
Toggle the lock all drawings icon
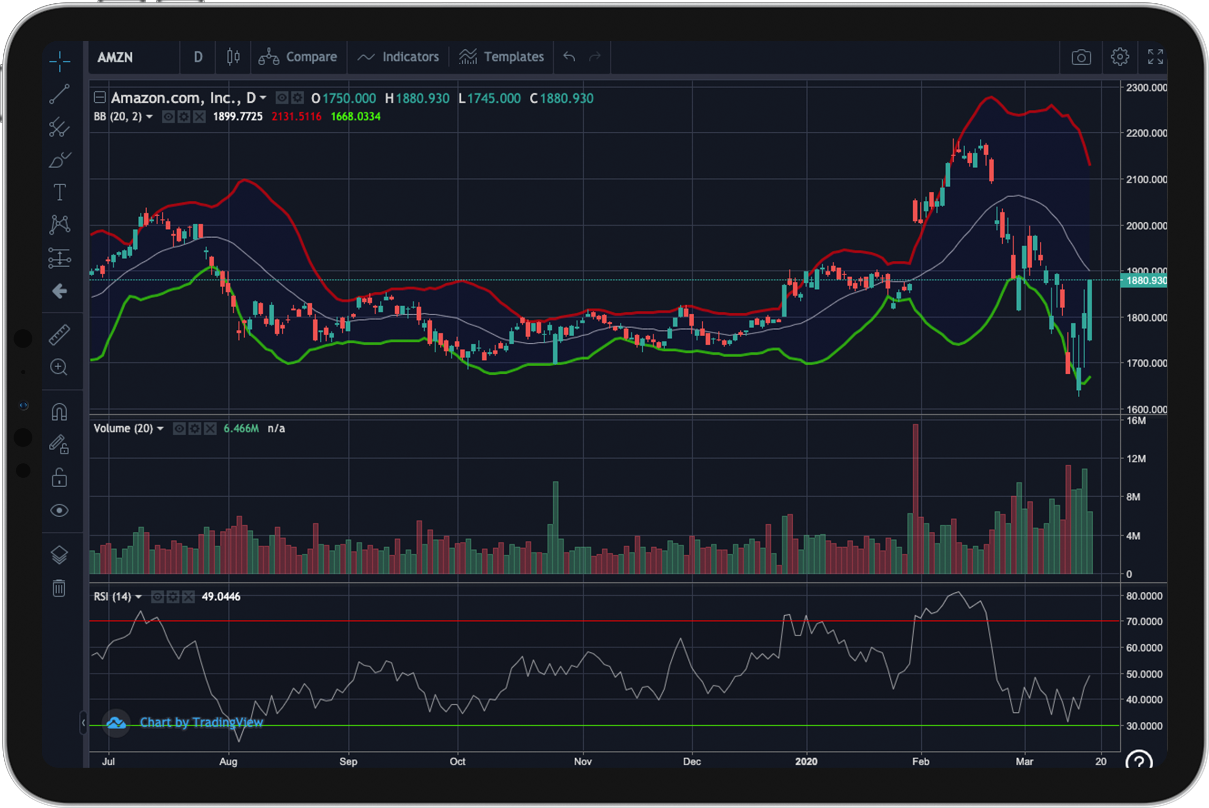[x=59, y=478]
